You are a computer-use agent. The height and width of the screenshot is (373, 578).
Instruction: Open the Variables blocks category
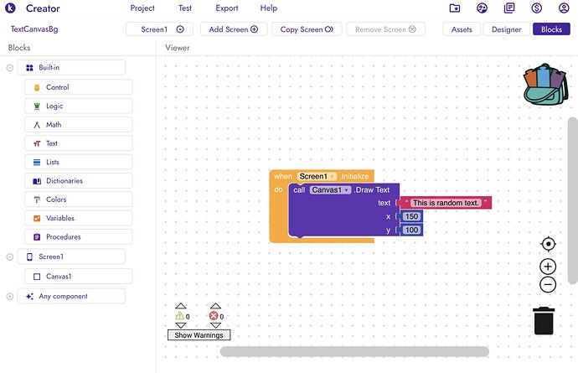coord(79,218)
